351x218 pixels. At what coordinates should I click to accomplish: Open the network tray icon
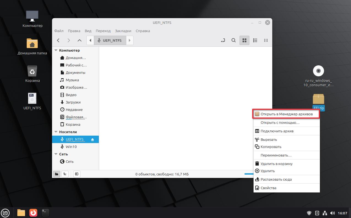click(x=325, y=213)
